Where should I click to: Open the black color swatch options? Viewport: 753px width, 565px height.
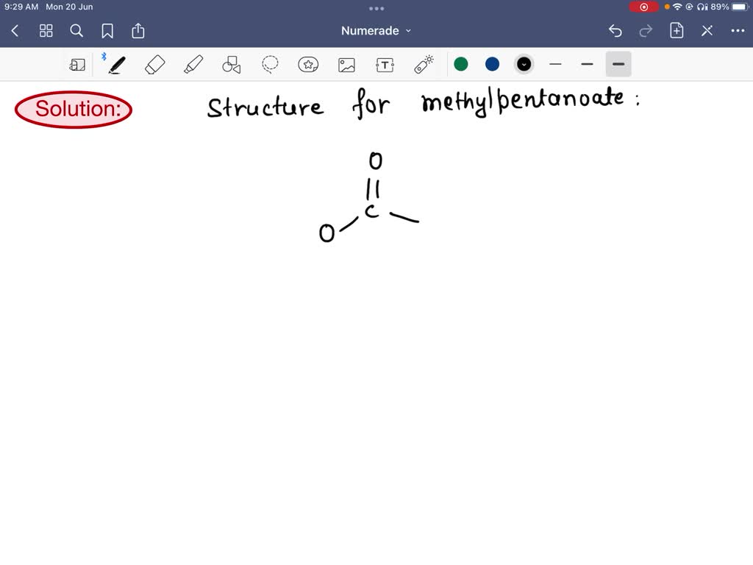click(x=524, y=65)
